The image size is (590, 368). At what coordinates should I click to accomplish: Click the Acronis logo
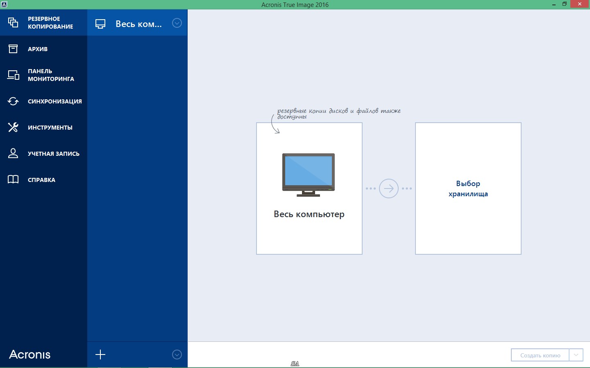[x=30, y=355]
